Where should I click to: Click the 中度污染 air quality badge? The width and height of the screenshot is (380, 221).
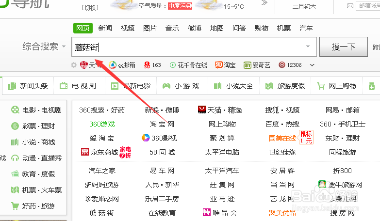tap(180, 5)
